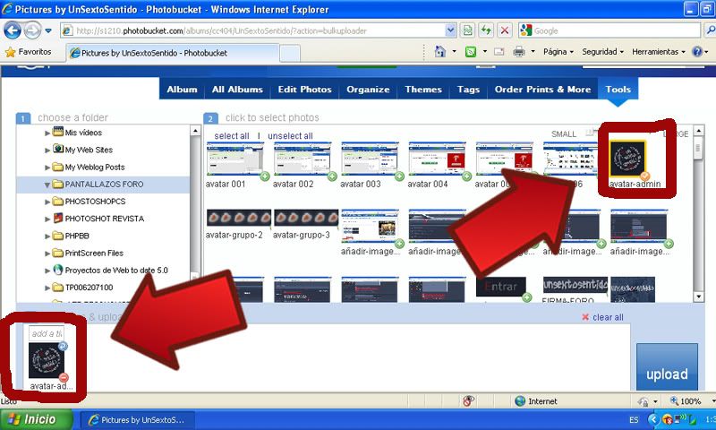716x430 pixels.
Task: Click the Pictures by UnSextoS taskbar button
Action: tap(138, 419)
